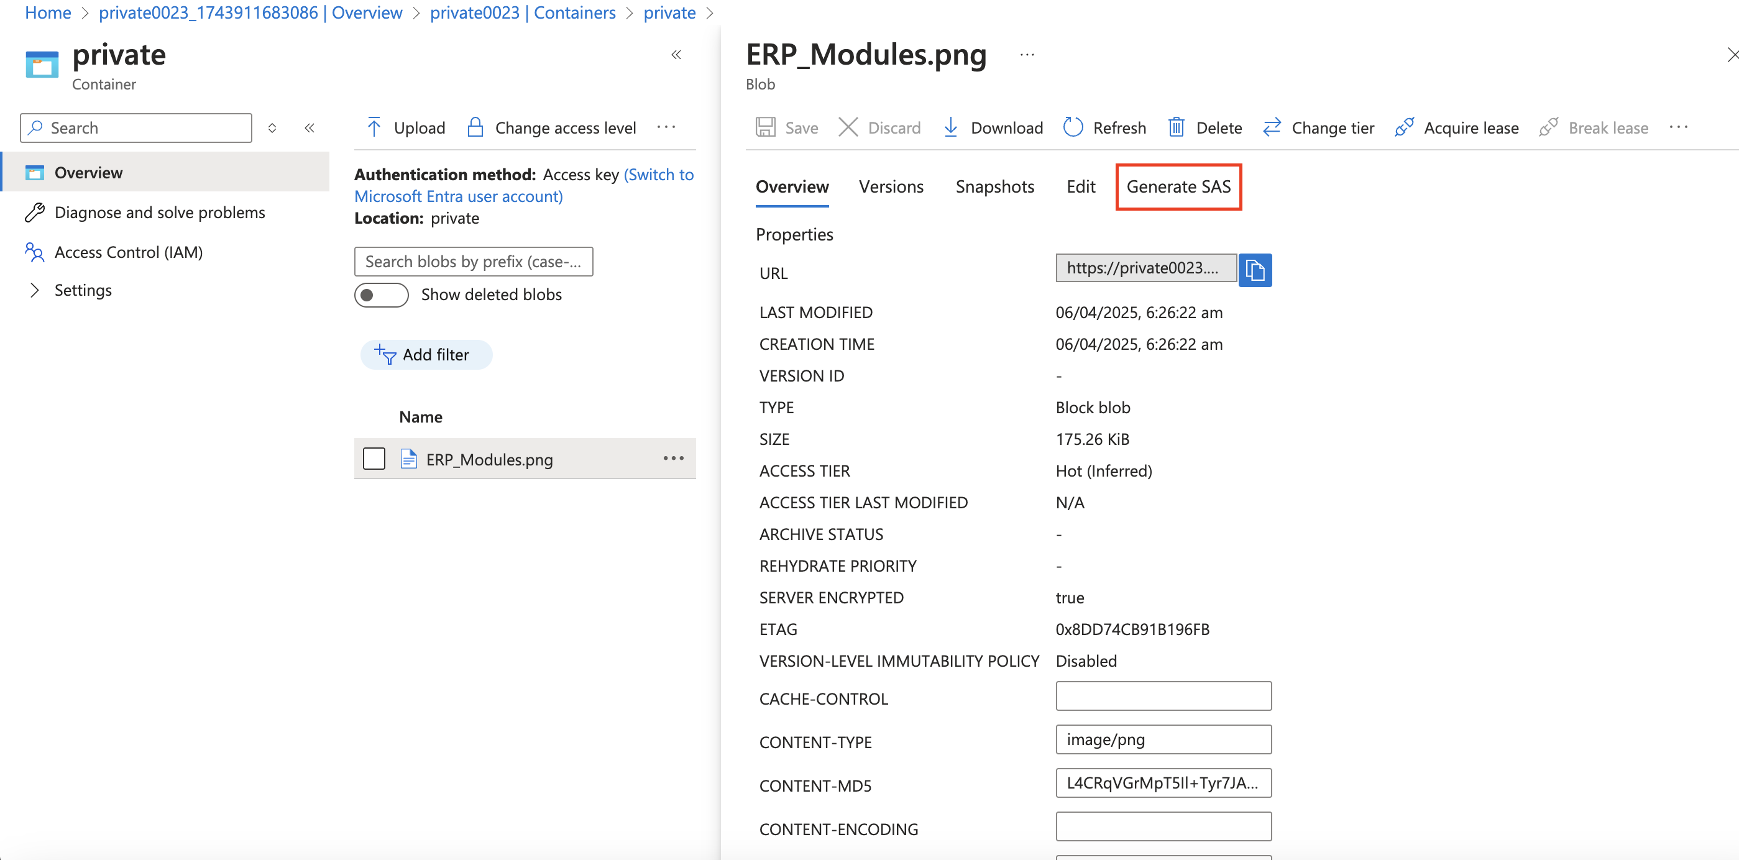Image resolution: width=1739 pixels, height=860 pixels.
Task: Click the Download arrow icon
Action: tap(950, 127)
